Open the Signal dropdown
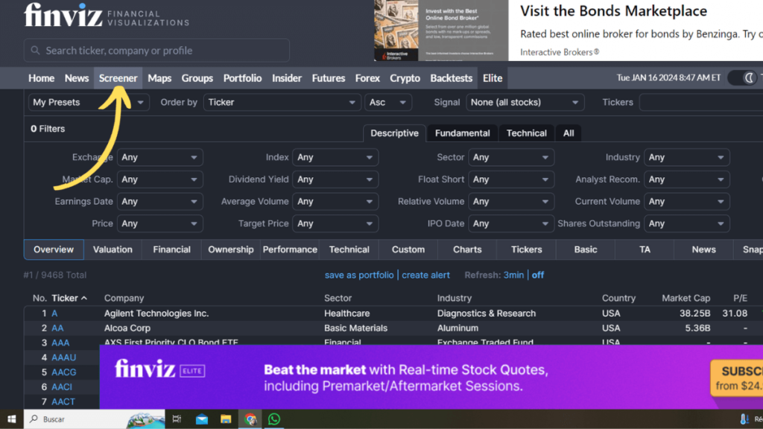 pyautogui.click(x=524, y=102)
